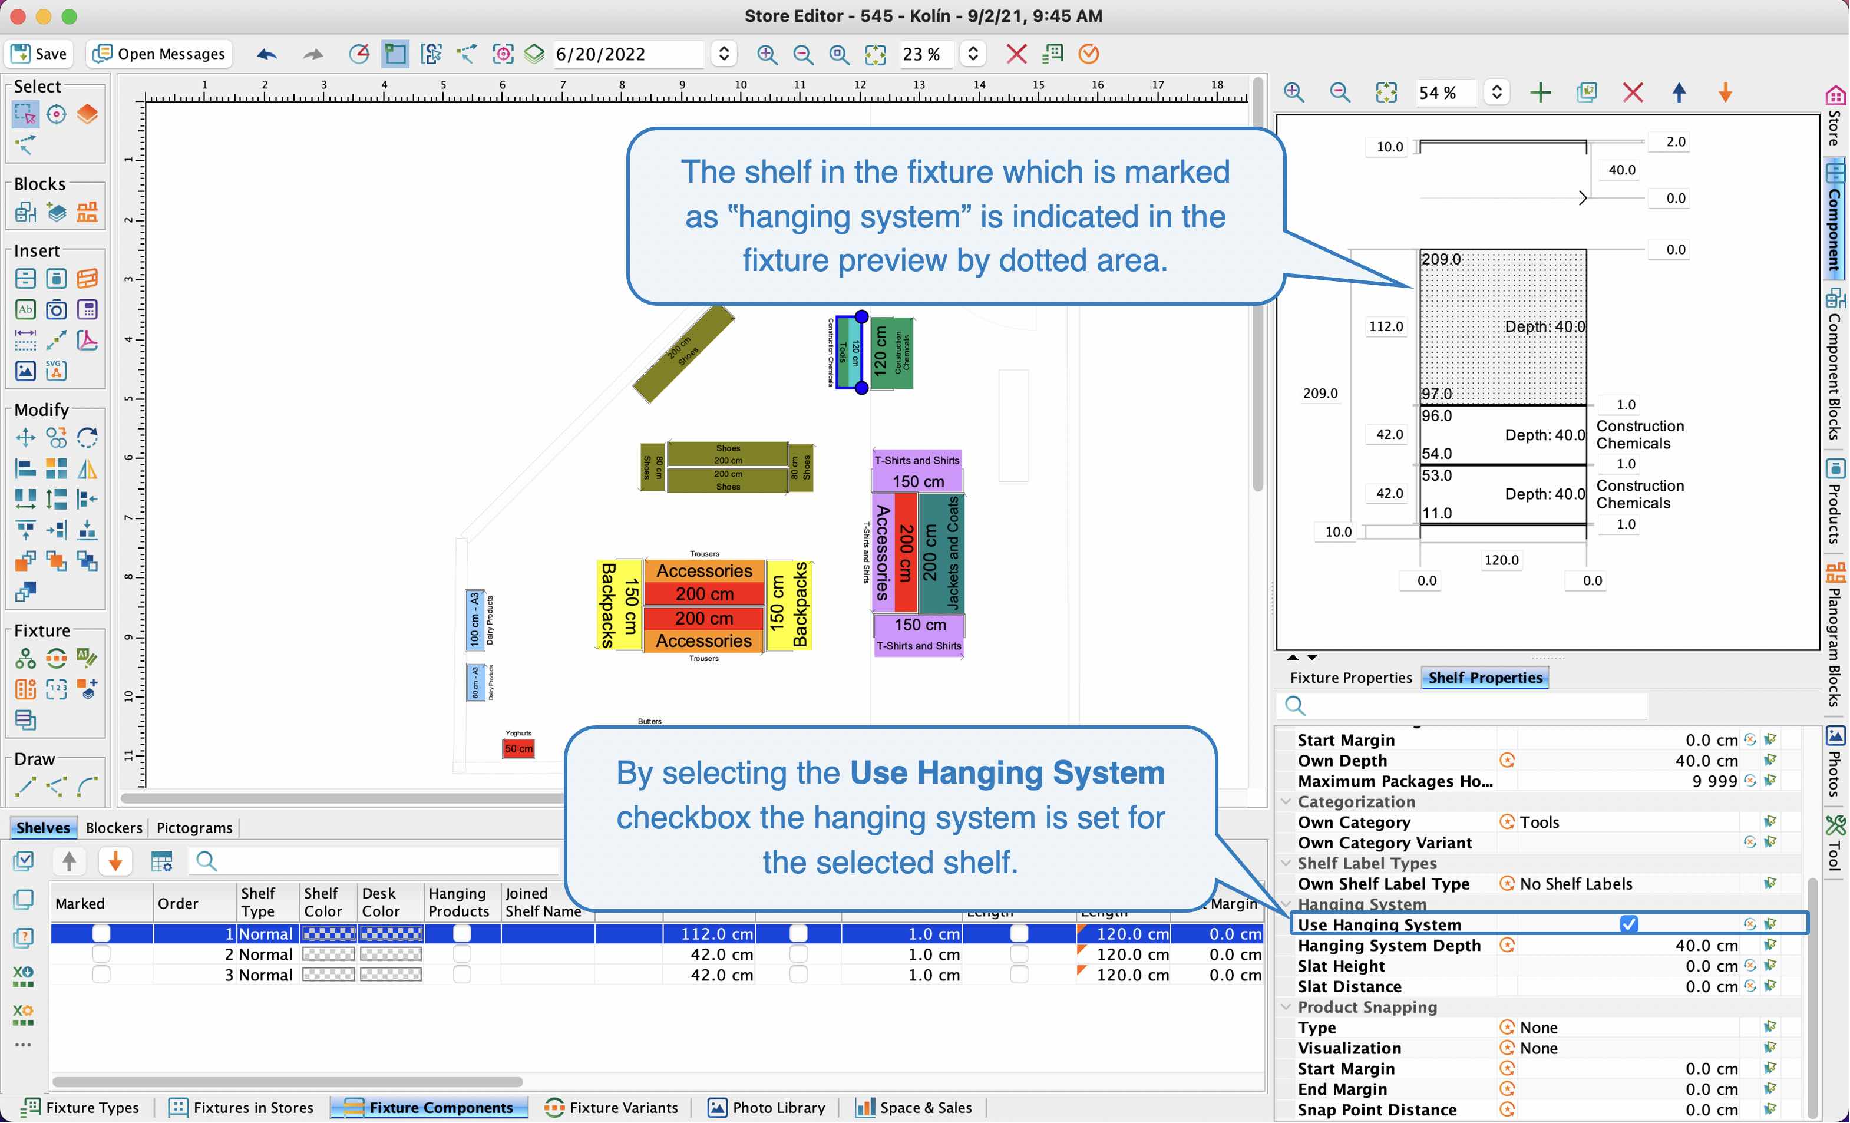Image resolution: width=1850 pixels, height=1123 pixels.
Task: Click the undo arrow icon
Action: (x=266, y=54)
